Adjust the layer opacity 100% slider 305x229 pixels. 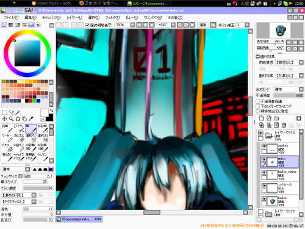click(x=289, y=95)
